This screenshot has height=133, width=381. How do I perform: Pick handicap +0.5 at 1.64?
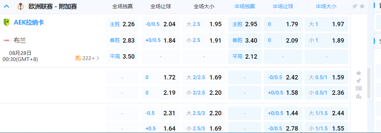160,128
